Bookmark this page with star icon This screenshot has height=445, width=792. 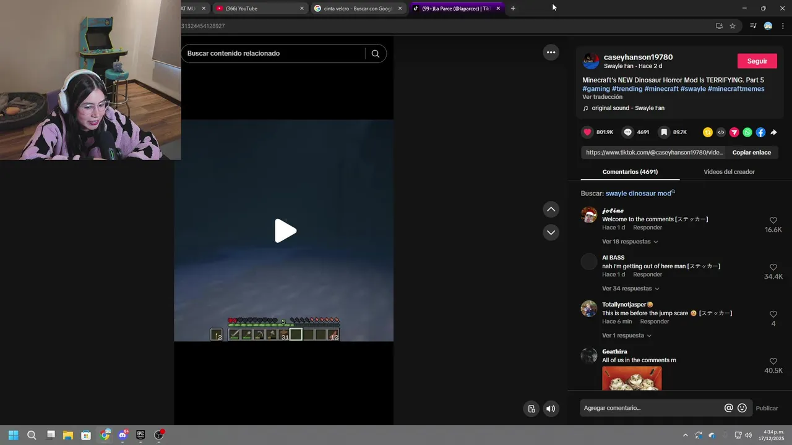(733, 26)
